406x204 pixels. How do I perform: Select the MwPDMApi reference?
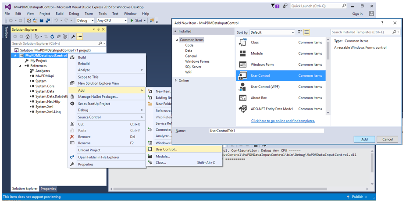(45, 76)
